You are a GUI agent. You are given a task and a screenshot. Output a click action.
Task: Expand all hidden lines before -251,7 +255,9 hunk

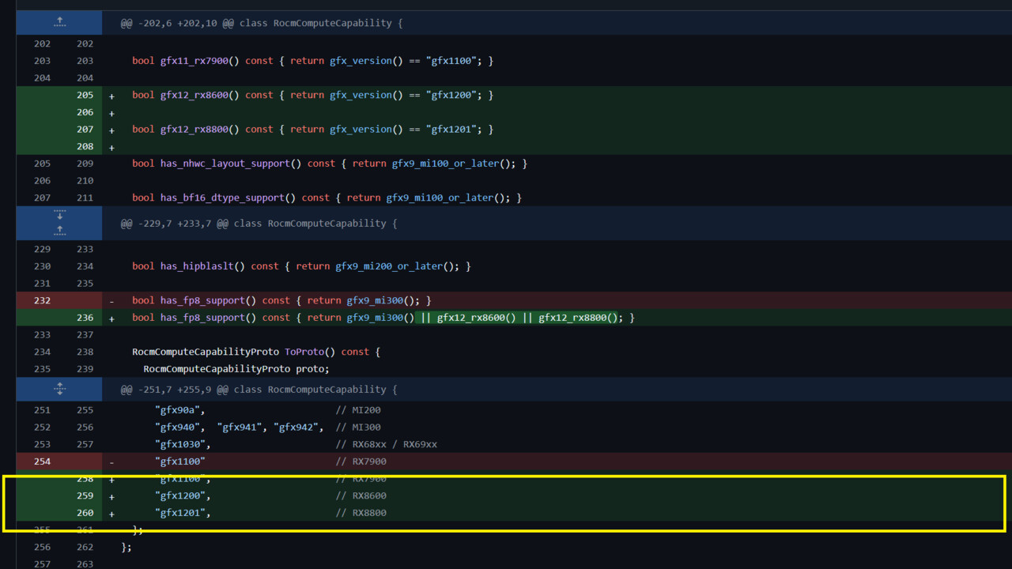tap(59, 389)
